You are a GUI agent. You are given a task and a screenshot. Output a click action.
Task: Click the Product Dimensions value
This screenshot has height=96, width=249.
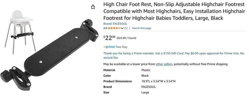pyautogui.click(x=158, y=81)
